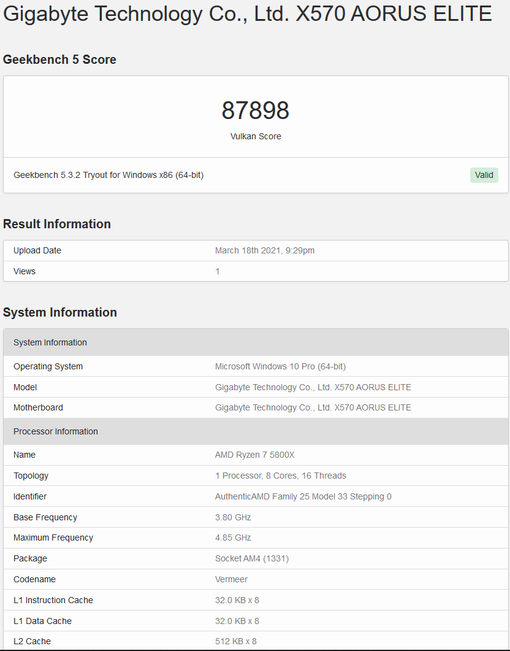Click the System Information section heading

click(59, 312)
